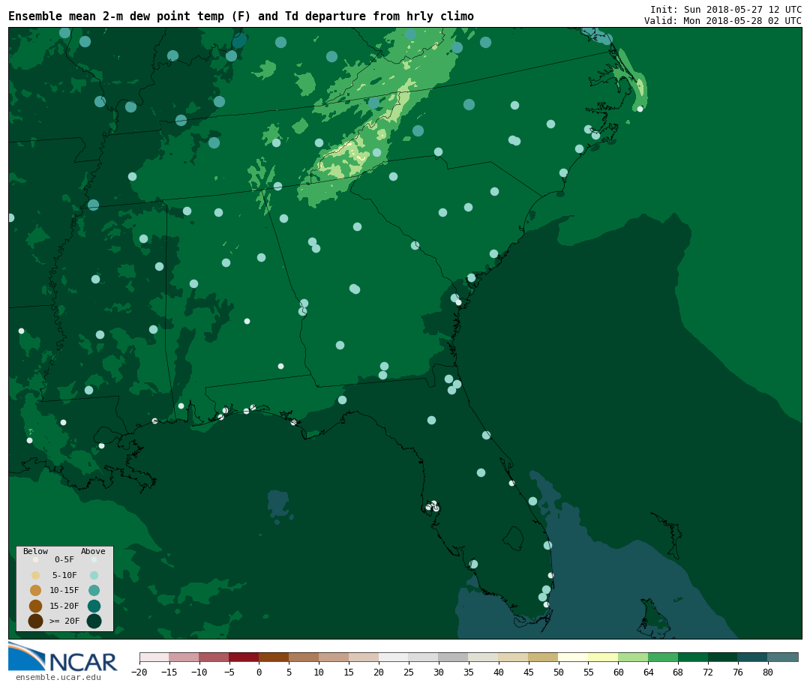Click the 15 to 20 colorbar segment
Viewport: 810px width, 686px height.
[x=364, y=657]
